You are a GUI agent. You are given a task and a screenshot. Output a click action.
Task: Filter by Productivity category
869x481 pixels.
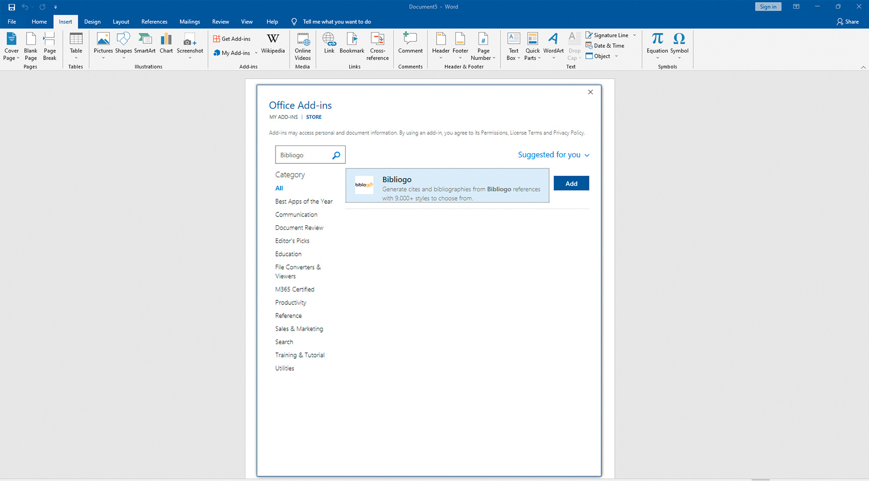tap(291, 303)
